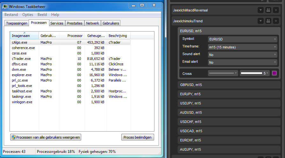
Task: Open the Email alert dropdown
Action: click(x=242, y=62)
